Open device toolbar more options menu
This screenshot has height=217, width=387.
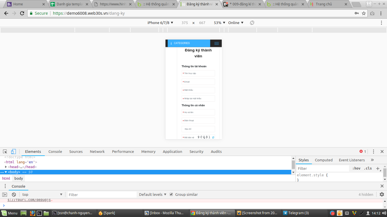[382, 23]
